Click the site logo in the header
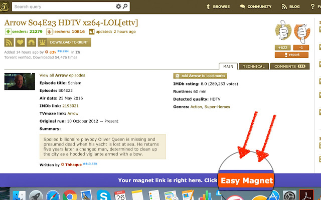 pos(4,6)
